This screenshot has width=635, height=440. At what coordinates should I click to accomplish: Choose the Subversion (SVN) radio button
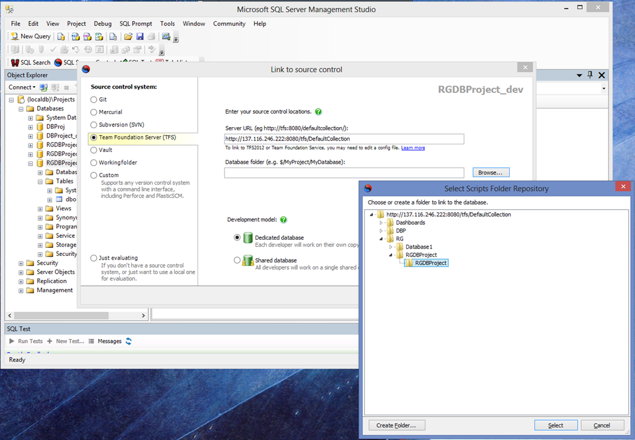[94, 125]
